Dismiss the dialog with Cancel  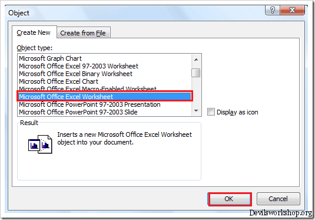pyautogui.click(x=278, y=199)
